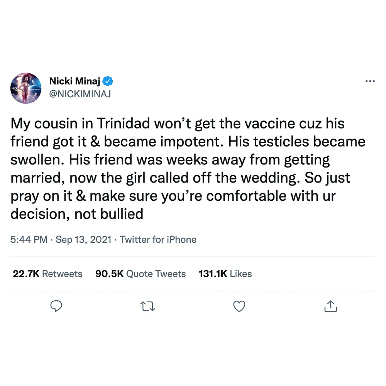This screenshot has width=386, height=386.
Task: Click Nicki Minaj's blue verified badge
Action: point(108,81)
